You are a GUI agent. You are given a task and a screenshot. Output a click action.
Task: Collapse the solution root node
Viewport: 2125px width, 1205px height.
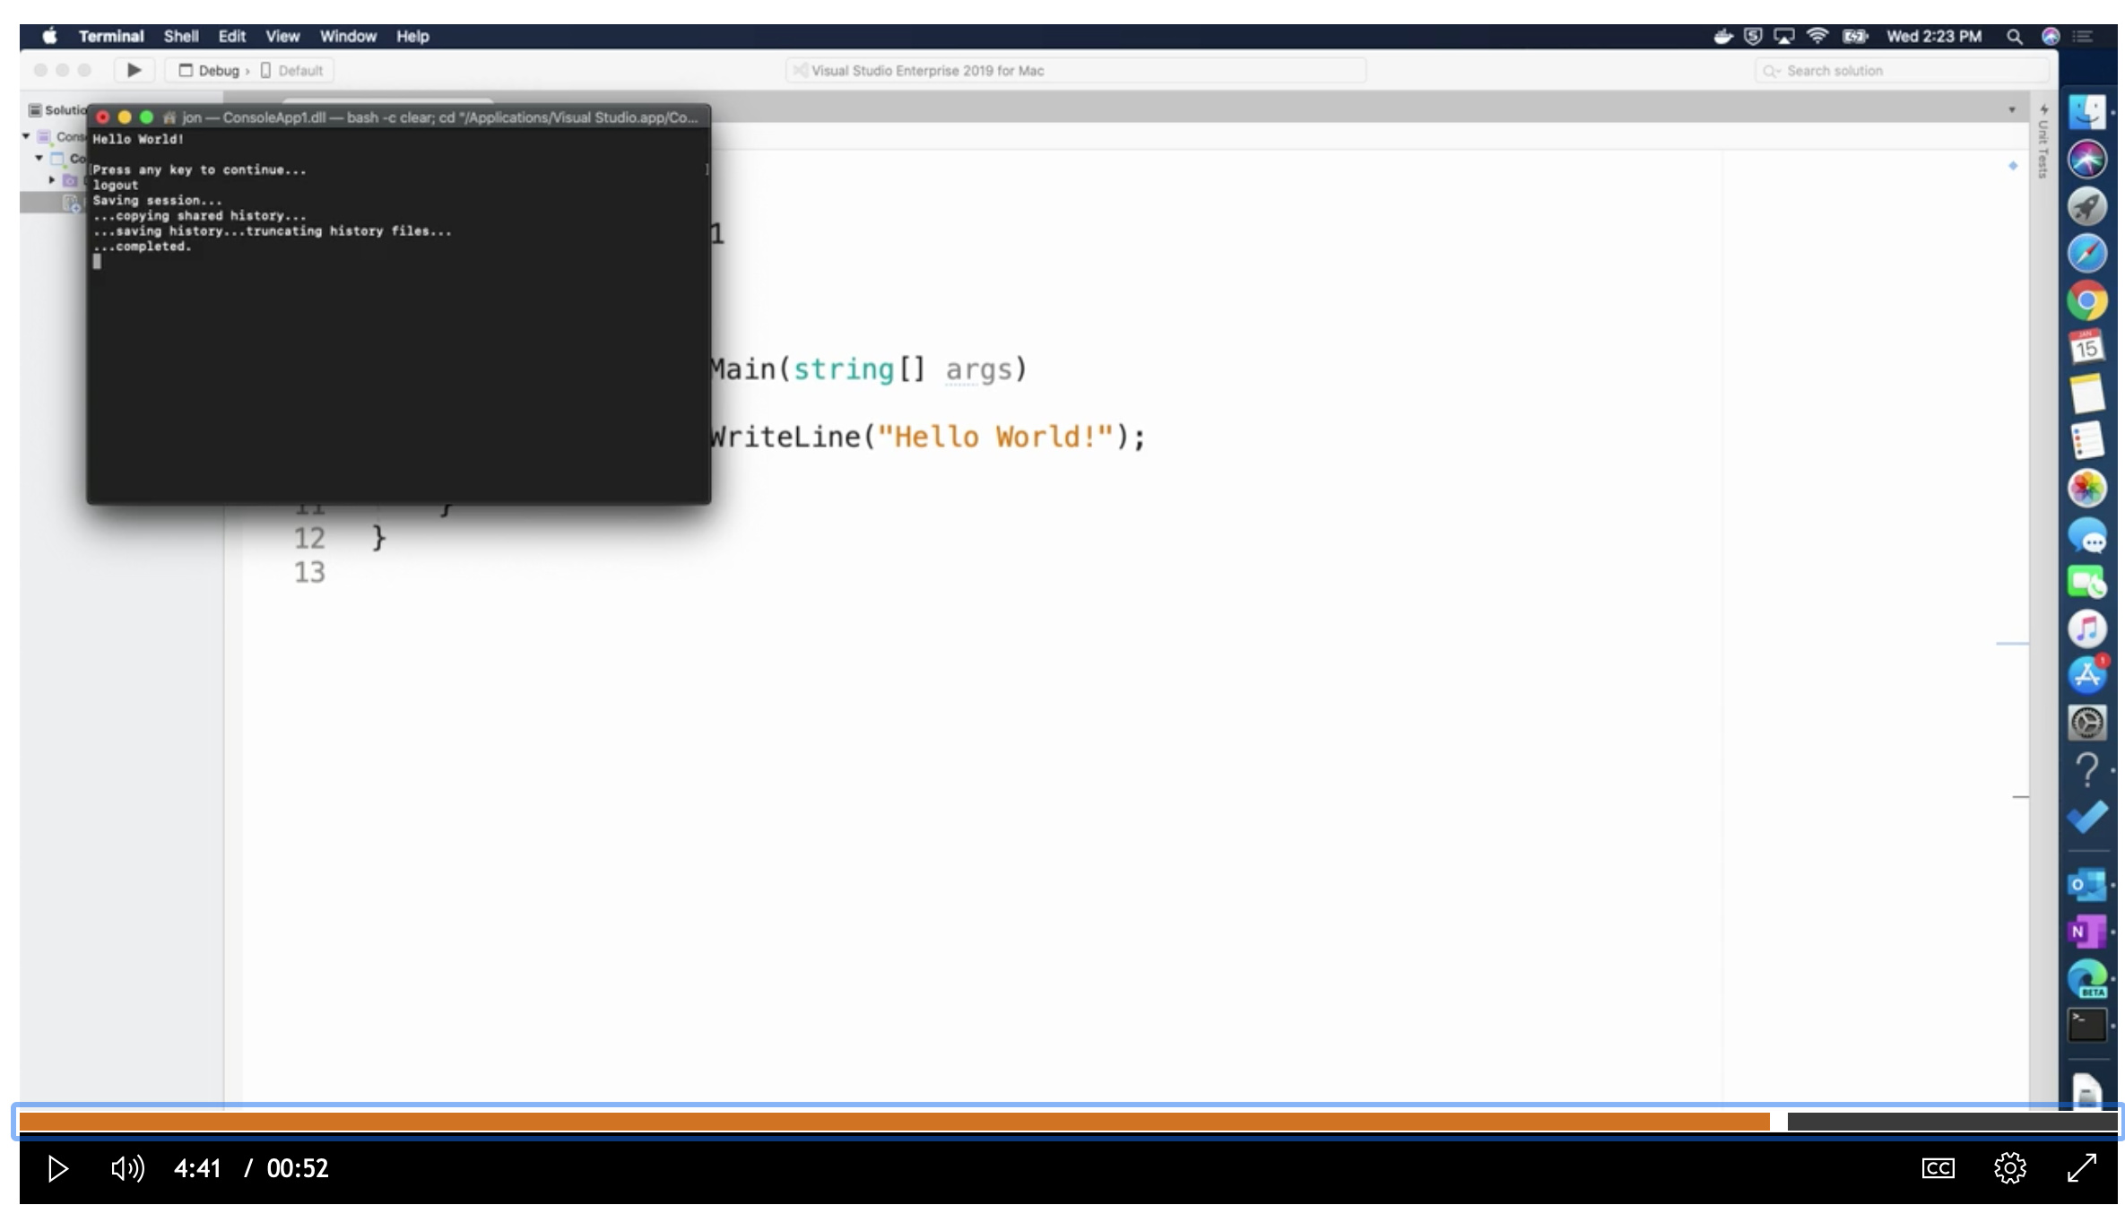[26, 136]
